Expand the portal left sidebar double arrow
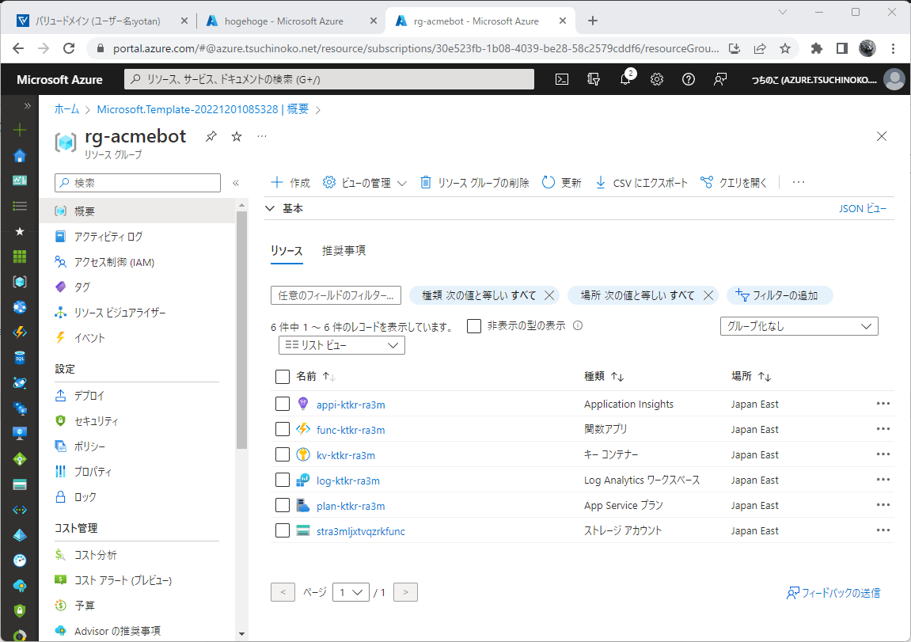This screenshot has height=642, width=911. click(x=27, y=106)
